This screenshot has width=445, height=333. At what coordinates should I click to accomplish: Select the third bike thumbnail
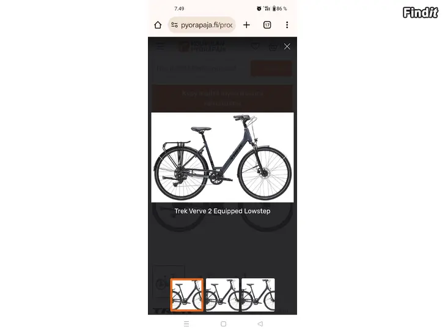coord(258,295)
